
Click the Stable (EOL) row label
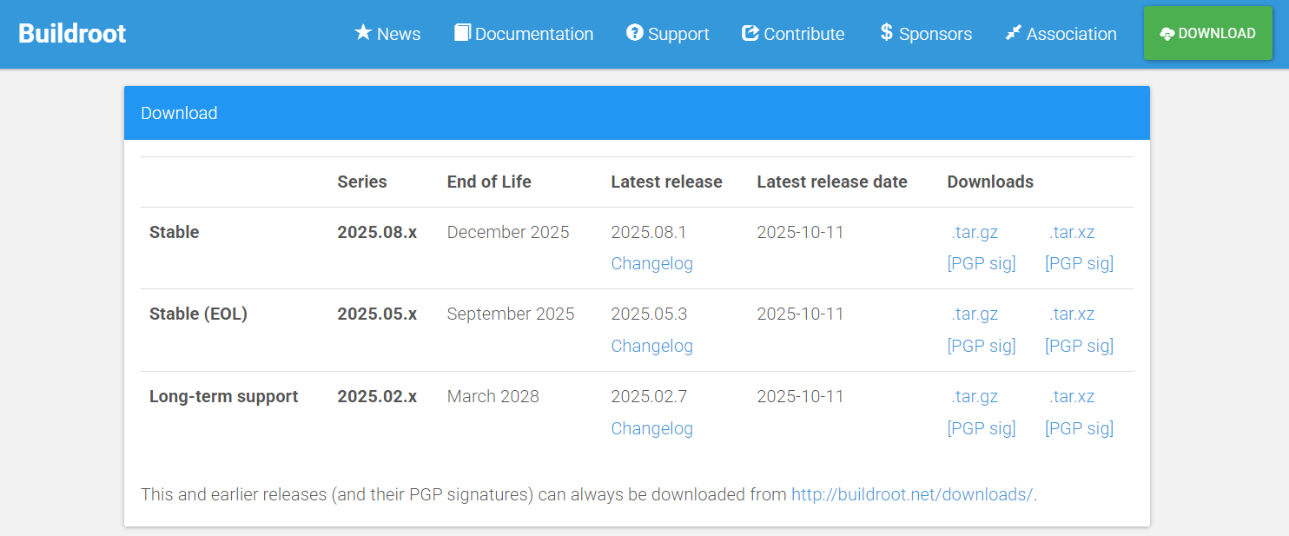pos(198,314)
